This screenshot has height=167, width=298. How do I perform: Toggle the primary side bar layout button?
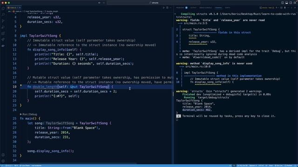pos(283,3)
